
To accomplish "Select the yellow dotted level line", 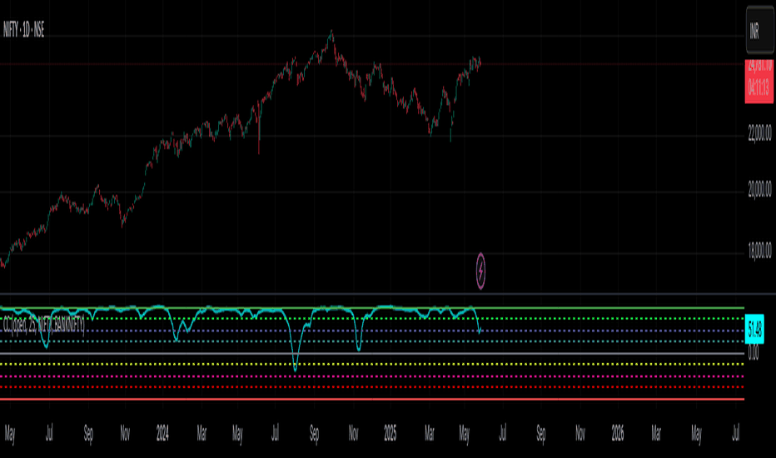I will (x=372, y=364).
